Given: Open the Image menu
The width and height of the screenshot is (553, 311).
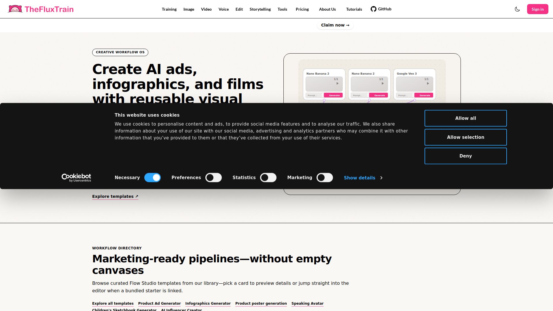Looking at the screenshot, I should coord(189,9).
